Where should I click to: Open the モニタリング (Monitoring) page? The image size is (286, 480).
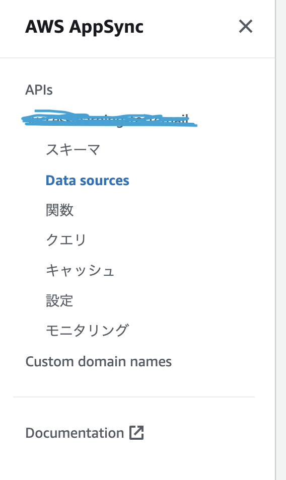[x=87, y=331]
